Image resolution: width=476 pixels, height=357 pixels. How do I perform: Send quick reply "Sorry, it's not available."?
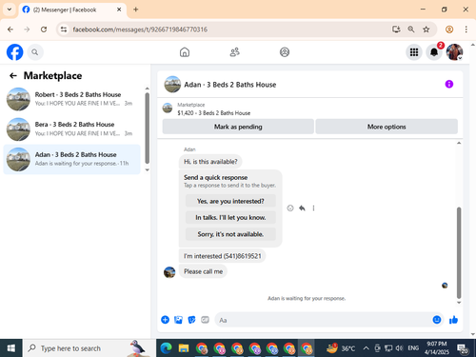[230, 234]
